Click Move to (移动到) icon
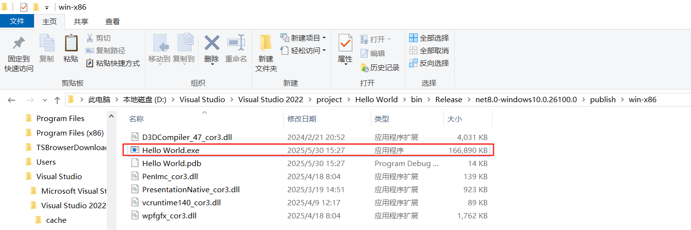This screenshot has height=230, width=691. click(160, 43)
